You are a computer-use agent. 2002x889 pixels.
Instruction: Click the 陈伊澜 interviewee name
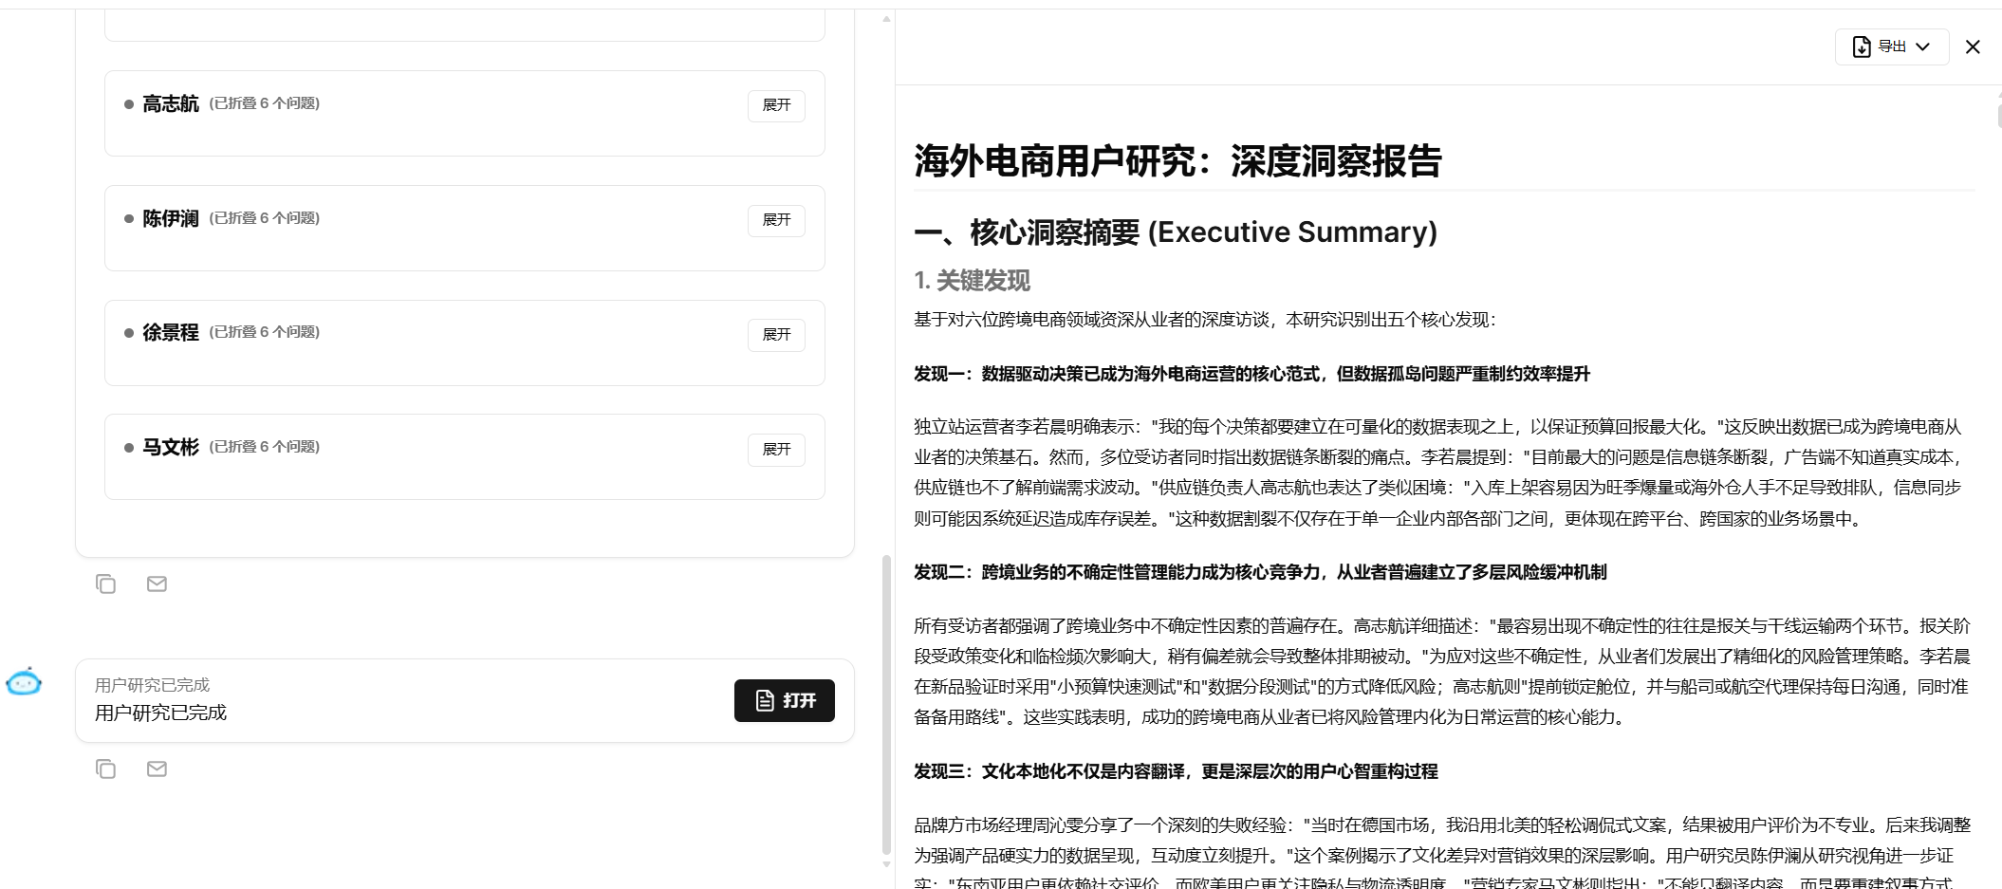click(171, 219)
